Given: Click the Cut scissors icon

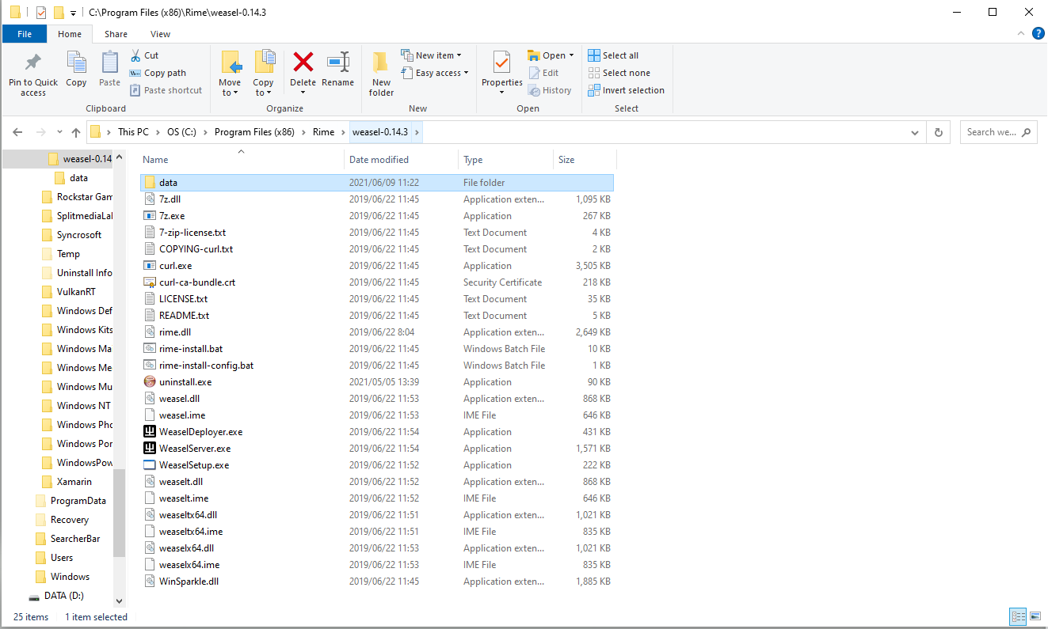Looking at the screenshot, I should (135, 55).
